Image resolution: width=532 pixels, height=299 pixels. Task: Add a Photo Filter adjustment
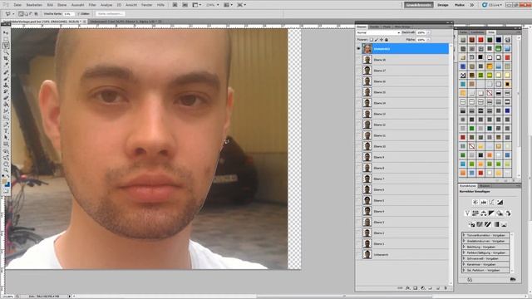pyautogui.click(x=500, y=213)
